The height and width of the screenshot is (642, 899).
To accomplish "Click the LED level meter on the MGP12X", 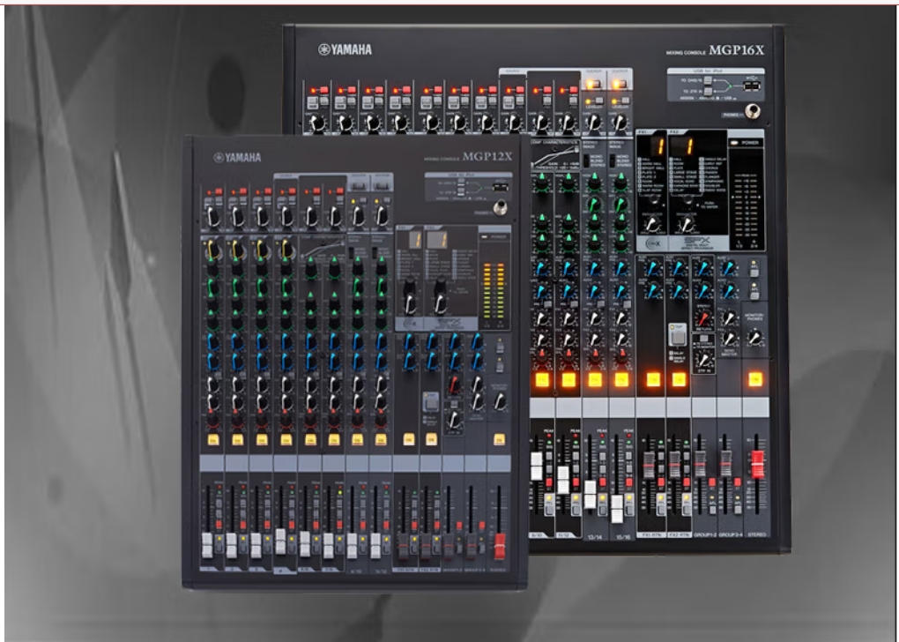I will 494,290.
